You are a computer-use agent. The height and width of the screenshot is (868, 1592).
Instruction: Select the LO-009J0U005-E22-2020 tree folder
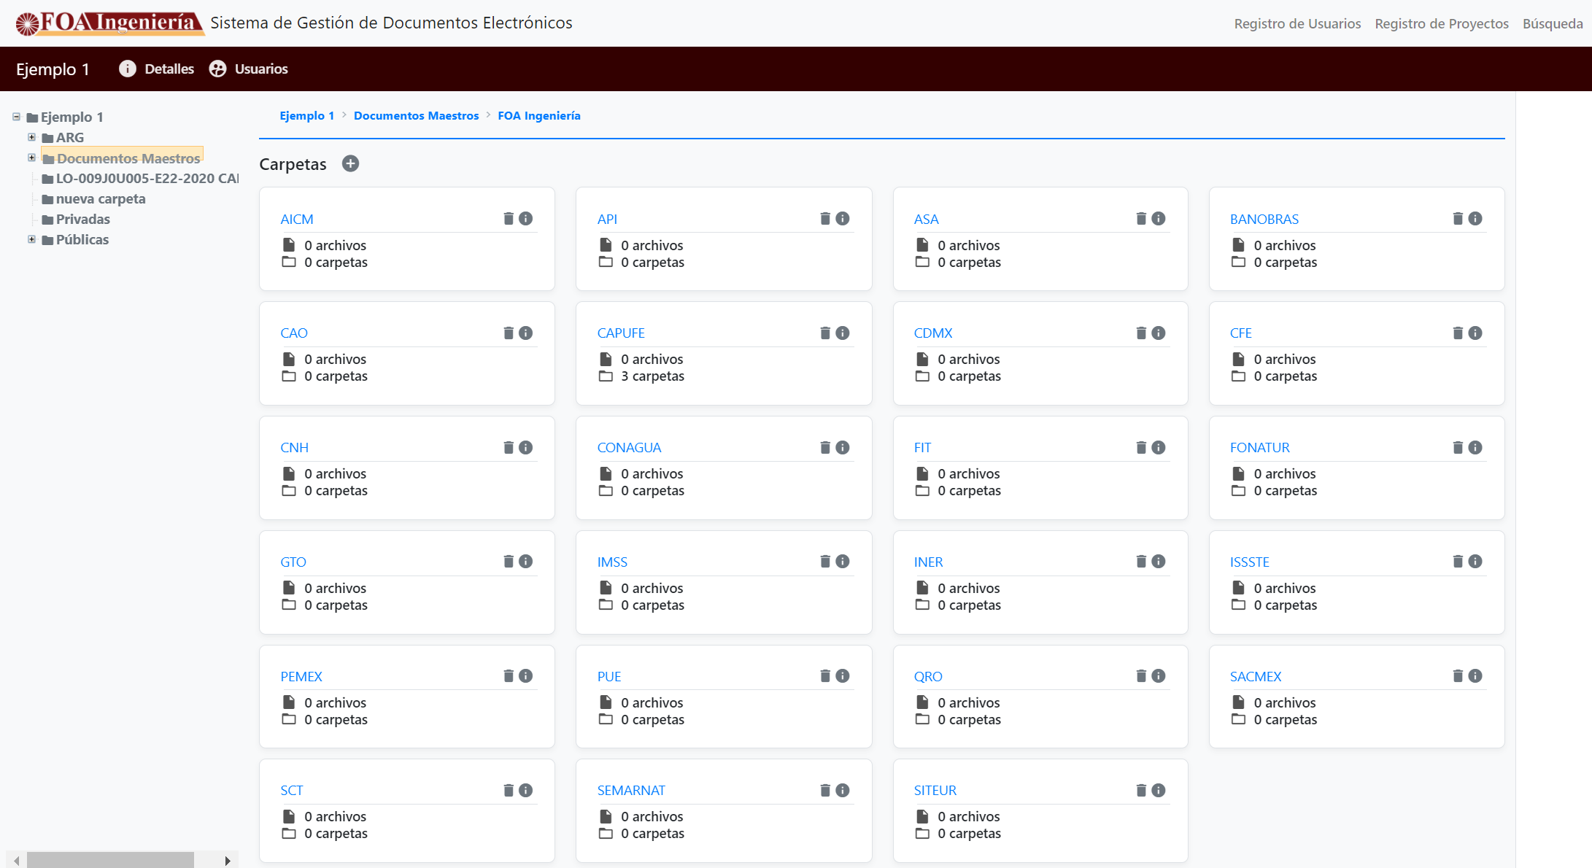point(140,179)
